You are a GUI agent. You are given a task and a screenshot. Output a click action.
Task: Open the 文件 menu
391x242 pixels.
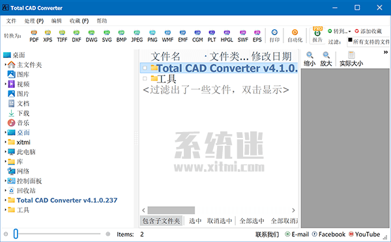11,21
